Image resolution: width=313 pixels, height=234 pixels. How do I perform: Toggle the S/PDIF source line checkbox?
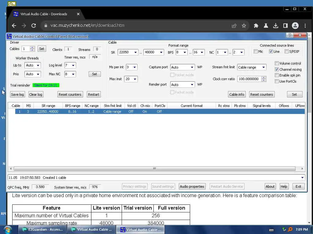(x=286, y=51)
